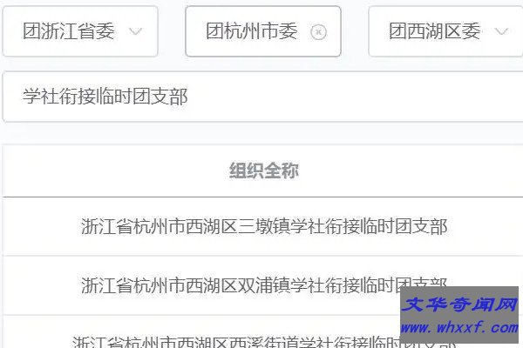The width and height of the screenshot is (523, 348).
Task: Clear the 团杭州市委 selection with the x icon
Action: coord(318,32)
